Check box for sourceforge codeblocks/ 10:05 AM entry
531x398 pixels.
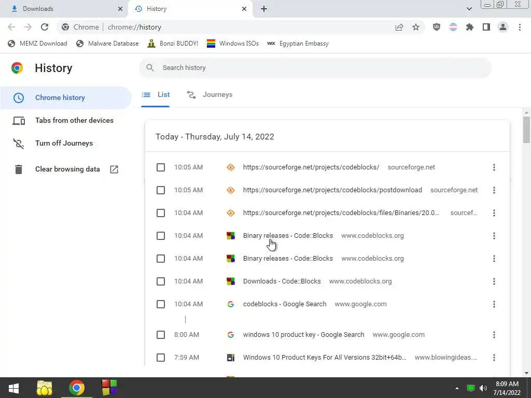click(161, 167)
